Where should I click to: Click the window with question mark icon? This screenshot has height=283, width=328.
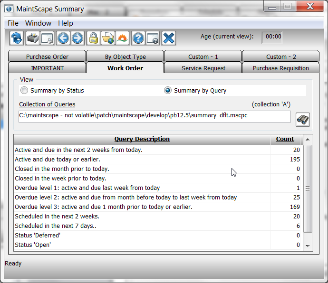point(153,38)
